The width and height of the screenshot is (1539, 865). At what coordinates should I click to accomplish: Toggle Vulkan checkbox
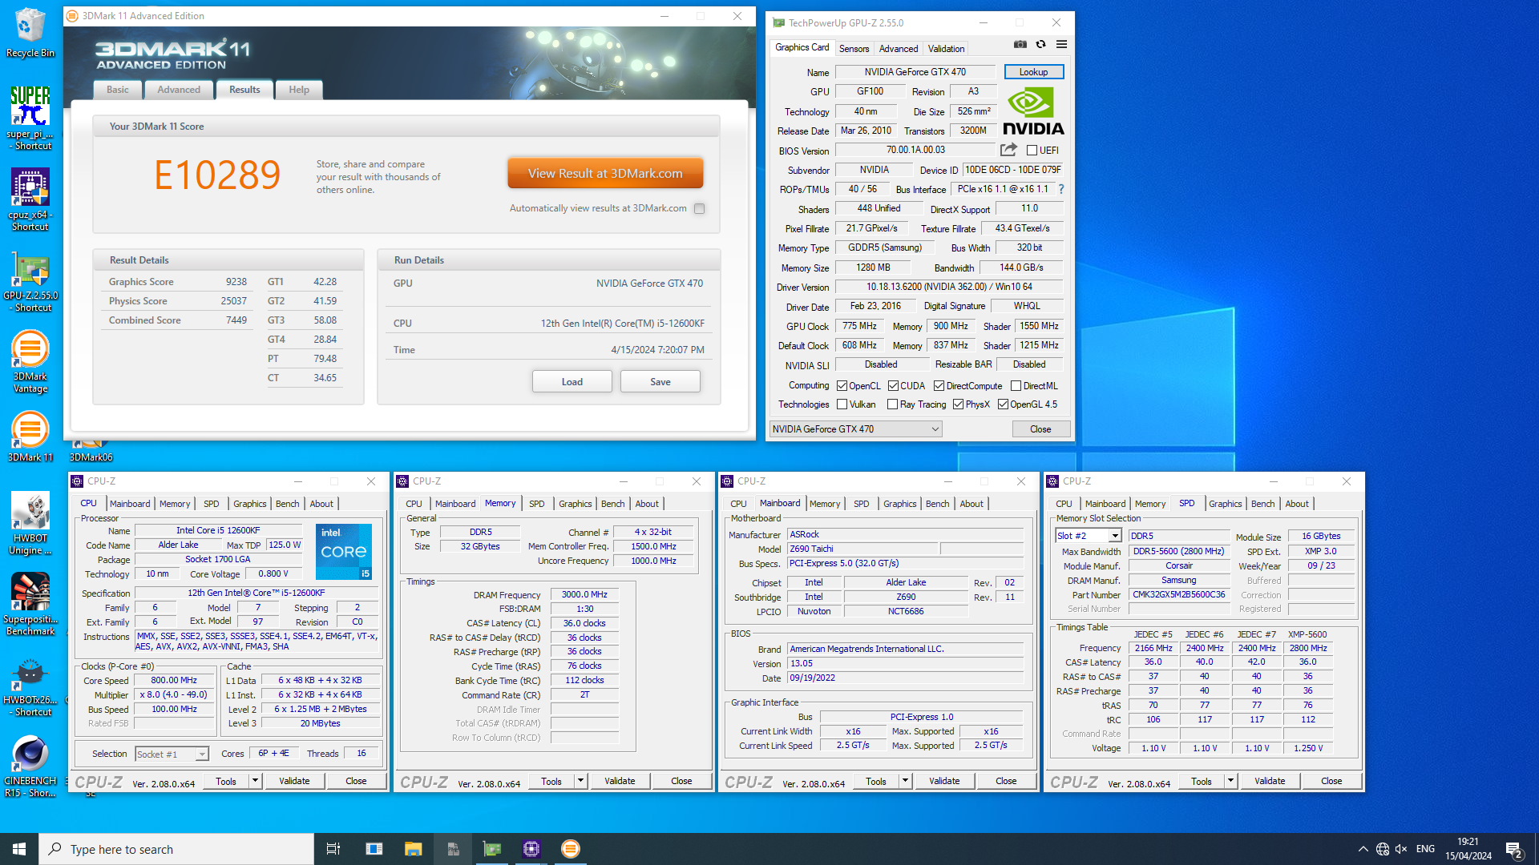coord(842,404)
